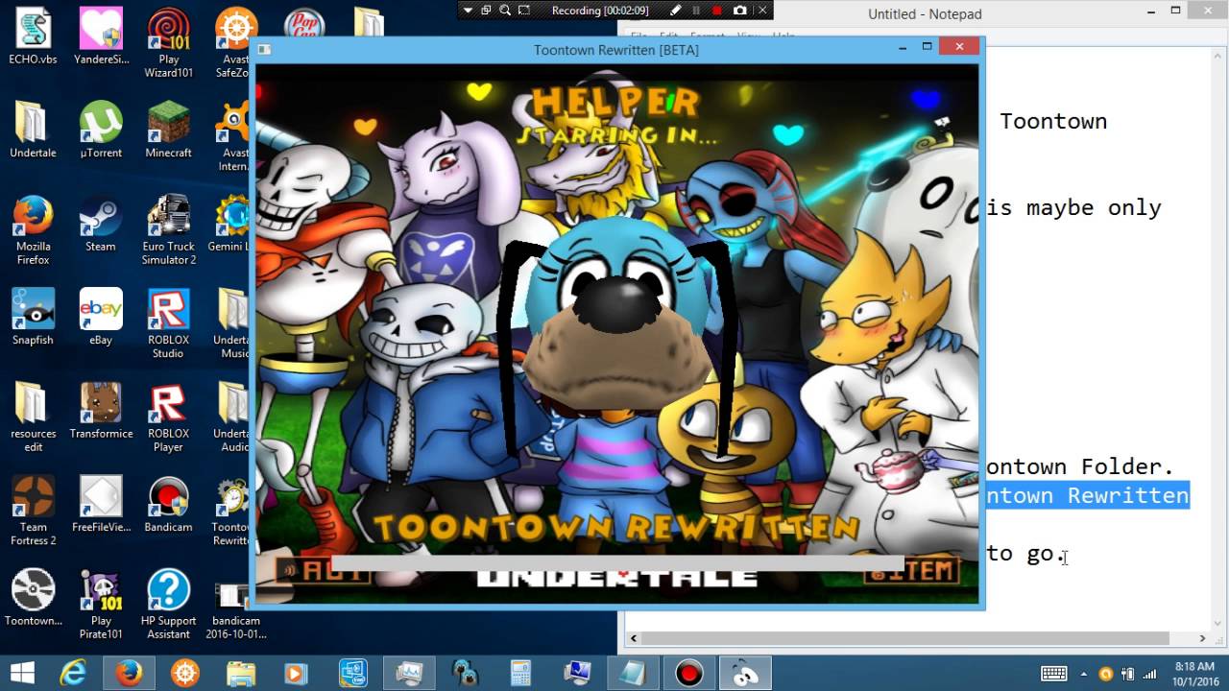Viewport: 1229px width, 691px height.
Task: Open the bandicam 2016-10-01 desktop file
Action: (x=235, y=605)
